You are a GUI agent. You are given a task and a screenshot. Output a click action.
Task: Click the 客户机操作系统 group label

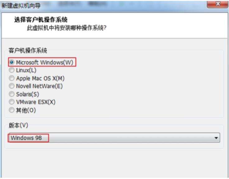tap(28, 51)
